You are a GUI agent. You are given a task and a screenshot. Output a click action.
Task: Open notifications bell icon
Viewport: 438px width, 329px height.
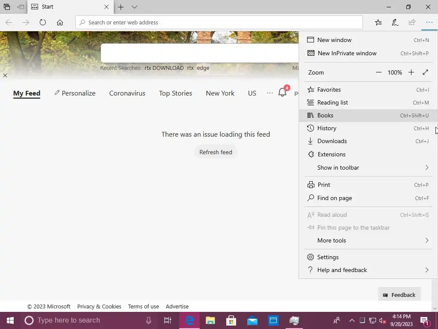pyautogui.click(x=282, y=92)
